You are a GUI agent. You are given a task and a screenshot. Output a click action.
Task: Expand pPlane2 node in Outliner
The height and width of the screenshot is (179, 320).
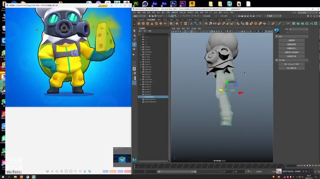coord(141,47)
